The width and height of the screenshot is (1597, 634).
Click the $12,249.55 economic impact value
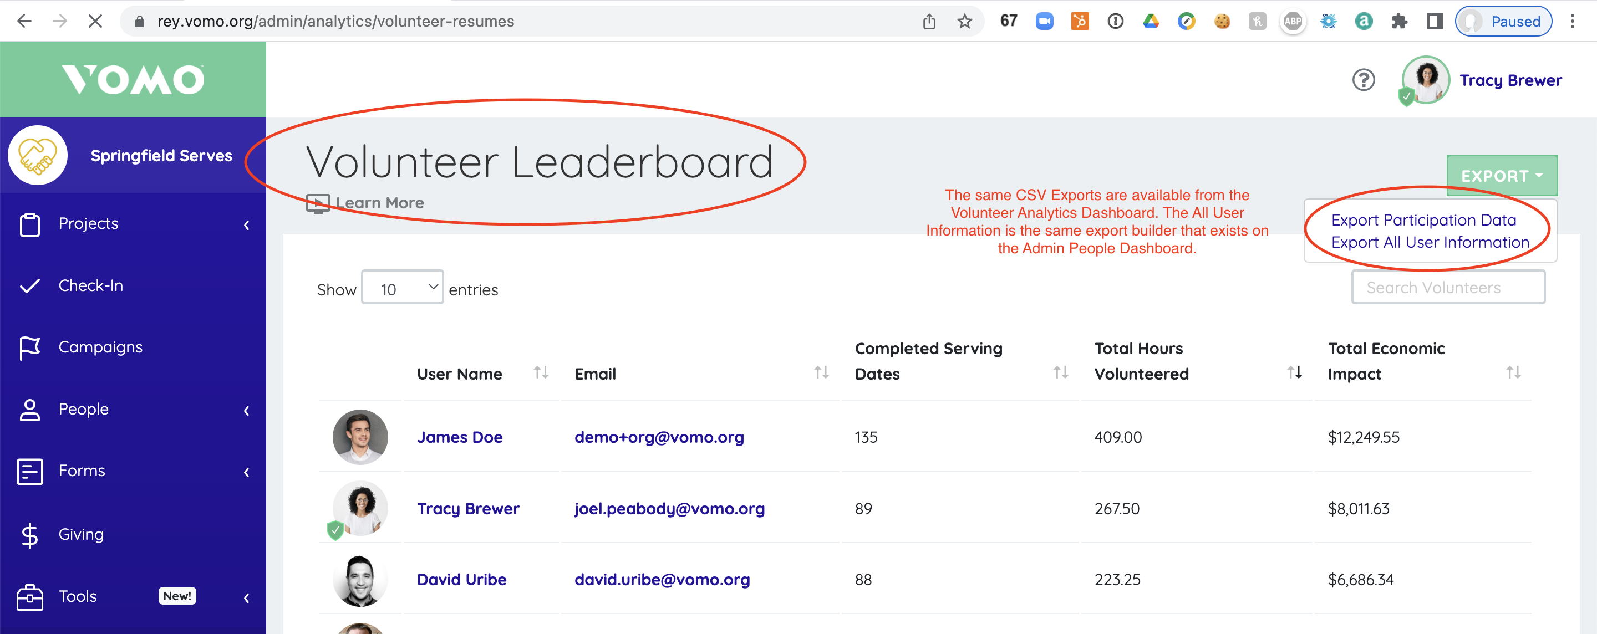[x=1364, y=437]
